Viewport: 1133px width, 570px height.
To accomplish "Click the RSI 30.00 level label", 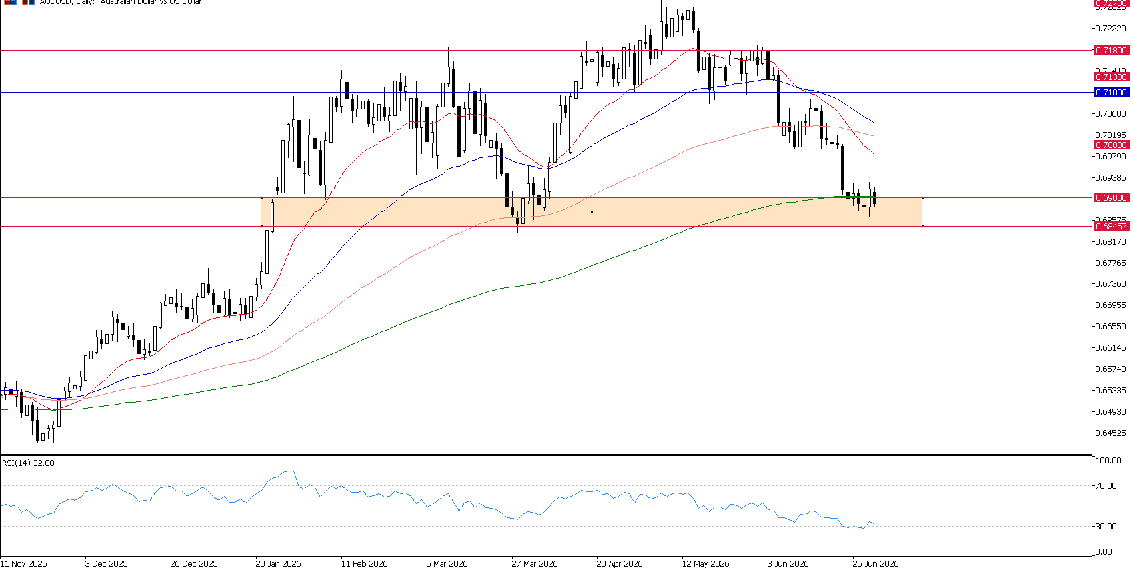I will point(1106,526).
